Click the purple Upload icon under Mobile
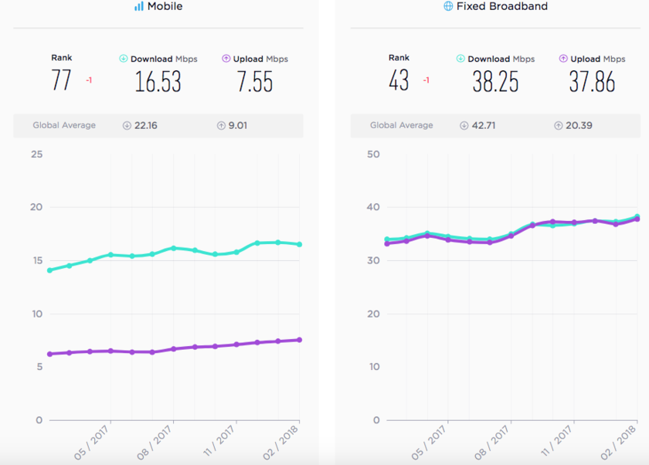Image resolution: width=649 pixels, height=465 pixels. tap(226, 59)
